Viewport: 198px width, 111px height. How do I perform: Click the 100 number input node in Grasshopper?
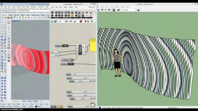pos(55,55)
